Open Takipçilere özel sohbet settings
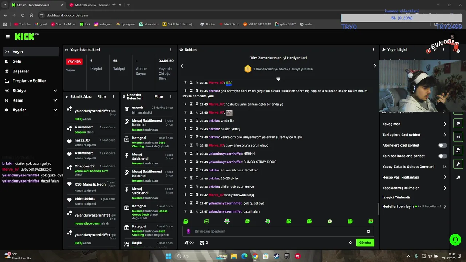 pos(414,135)
